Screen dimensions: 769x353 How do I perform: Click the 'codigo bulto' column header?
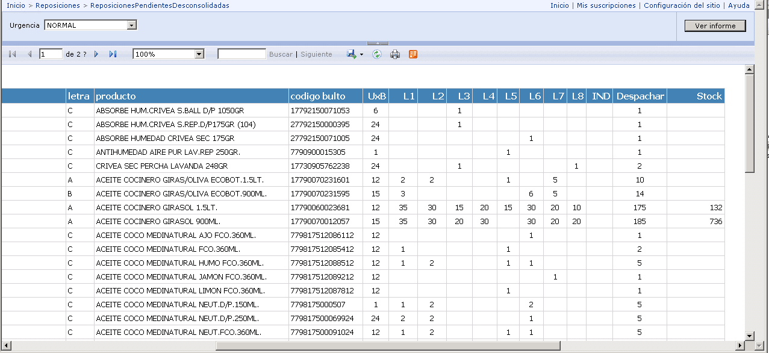point(326,96)
